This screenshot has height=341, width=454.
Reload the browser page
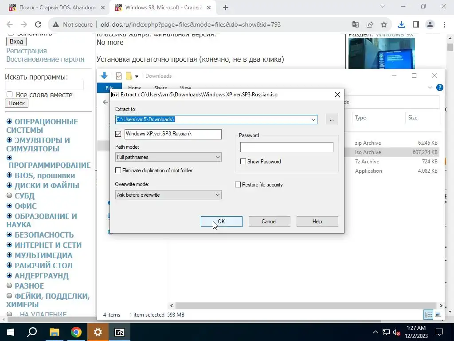click(x=38, y=25)
